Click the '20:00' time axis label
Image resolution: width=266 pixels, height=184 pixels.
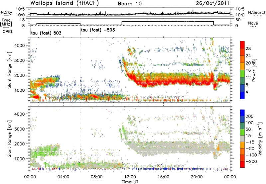(x=197, y=177)
